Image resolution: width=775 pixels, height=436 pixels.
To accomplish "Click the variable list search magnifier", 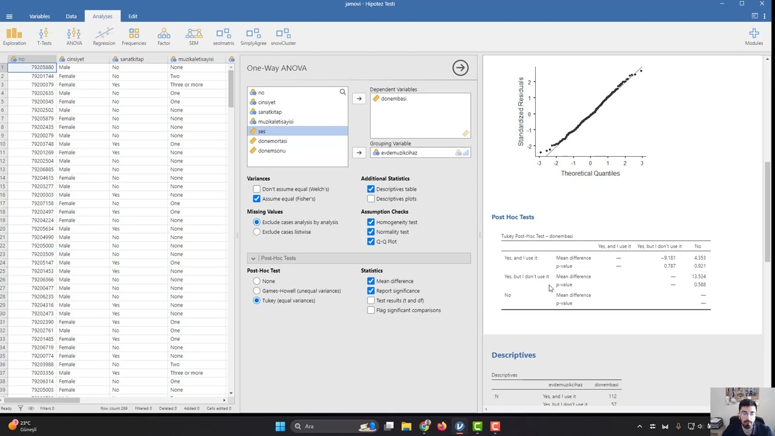I will [x=343, y=92].
